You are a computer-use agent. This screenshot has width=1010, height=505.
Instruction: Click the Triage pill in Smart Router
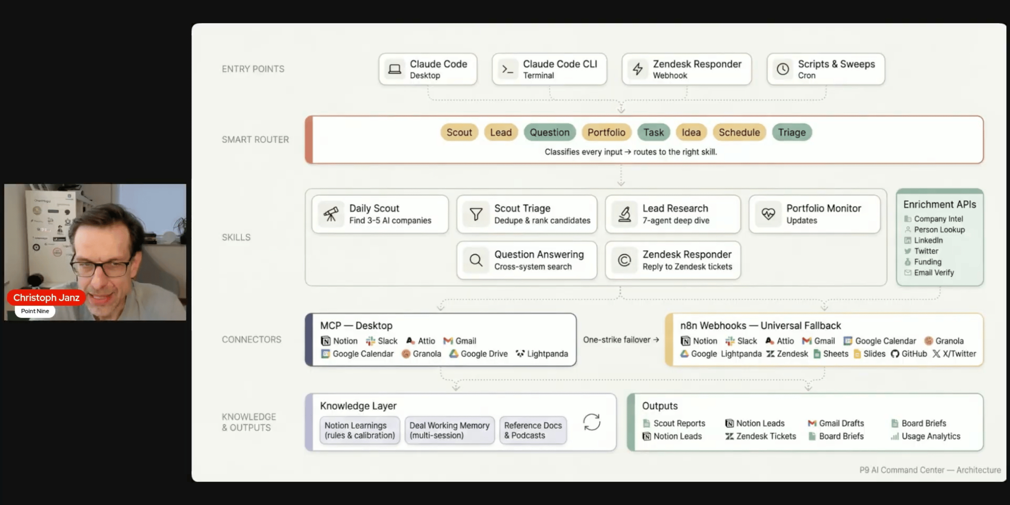791,132
